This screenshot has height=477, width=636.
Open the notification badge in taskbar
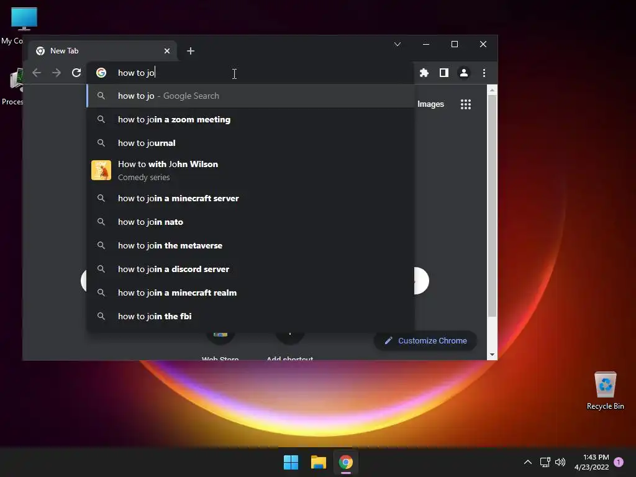[619, 462]
